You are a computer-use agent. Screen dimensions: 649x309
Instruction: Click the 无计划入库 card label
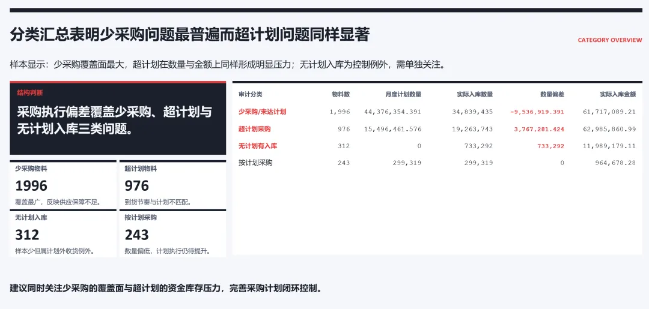coord(31,218)
